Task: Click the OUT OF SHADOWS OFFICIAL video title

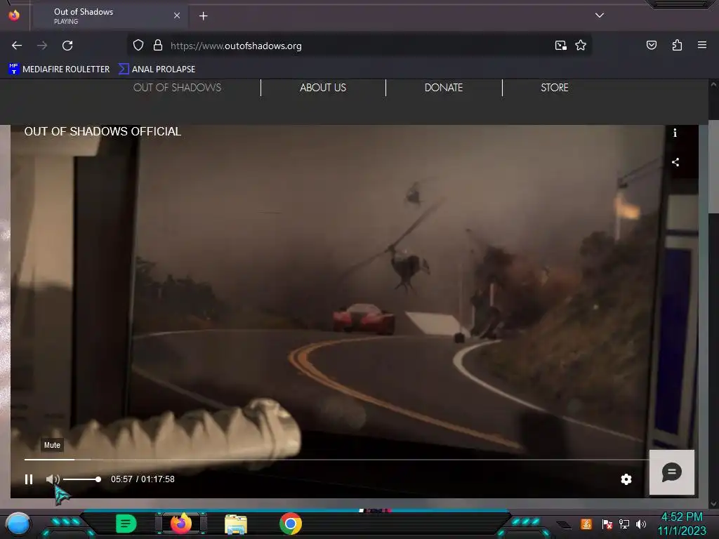Action: (103, 131)
